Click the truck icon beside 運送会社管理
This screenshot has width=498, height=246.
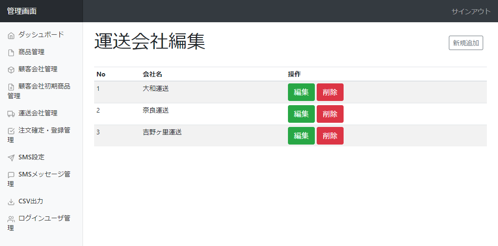11,114
